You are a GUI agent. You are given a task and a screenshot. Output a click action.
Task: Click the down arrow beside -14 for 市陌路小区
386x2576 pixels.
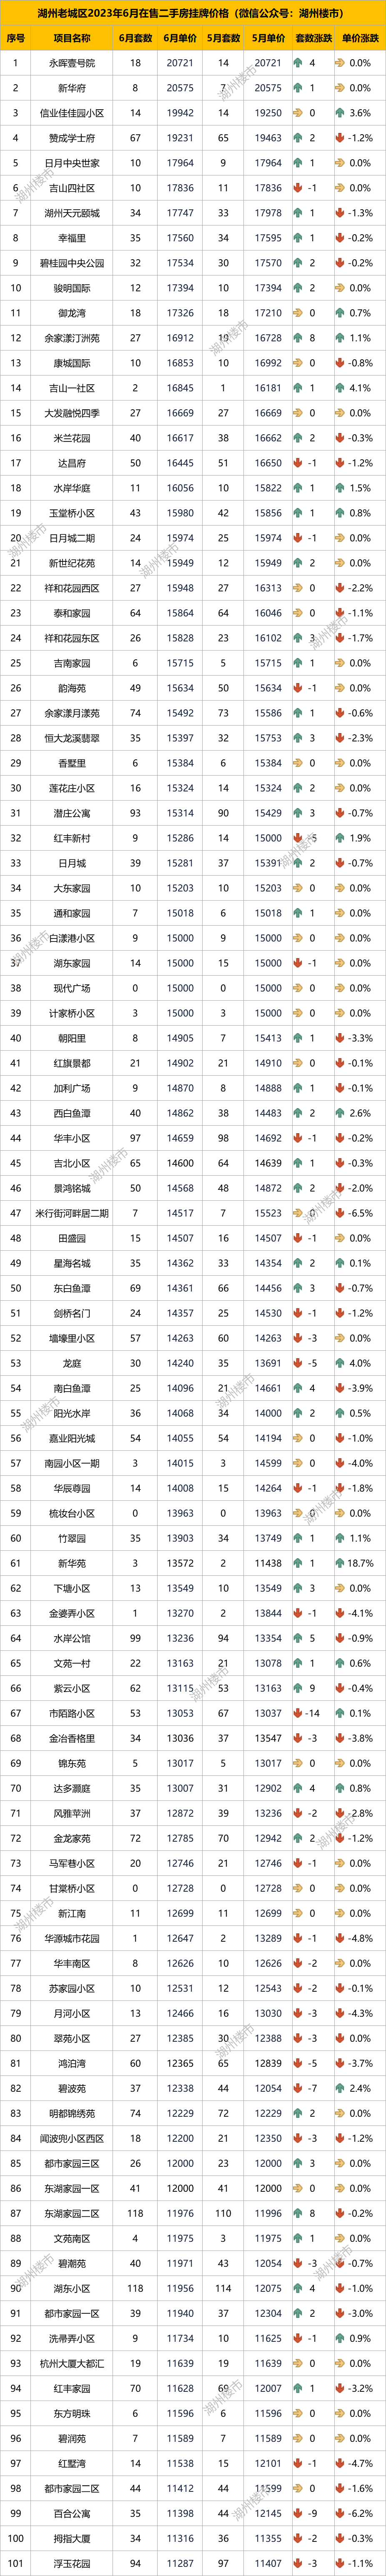298,1713
